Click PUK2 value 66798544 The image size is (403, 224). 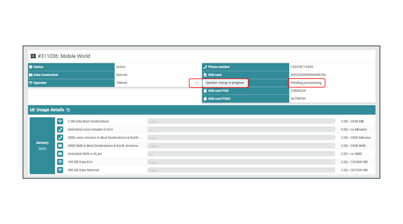pos(298,99)
